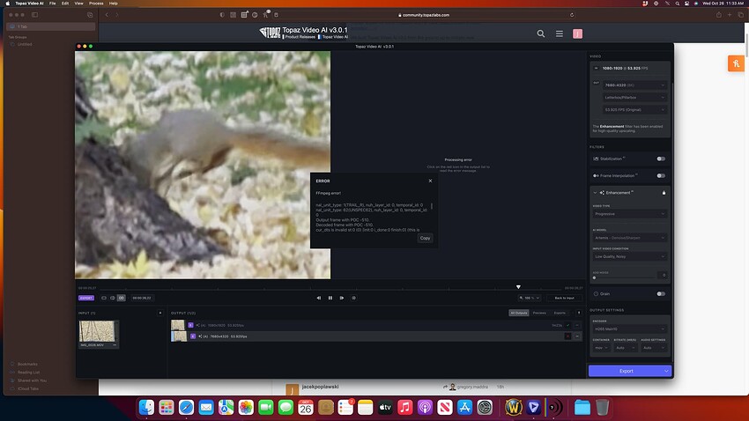This screenshot has width=749, height=421.
Task: Open the Input Video Condition dropdown
Action: (x=629, y=256)
